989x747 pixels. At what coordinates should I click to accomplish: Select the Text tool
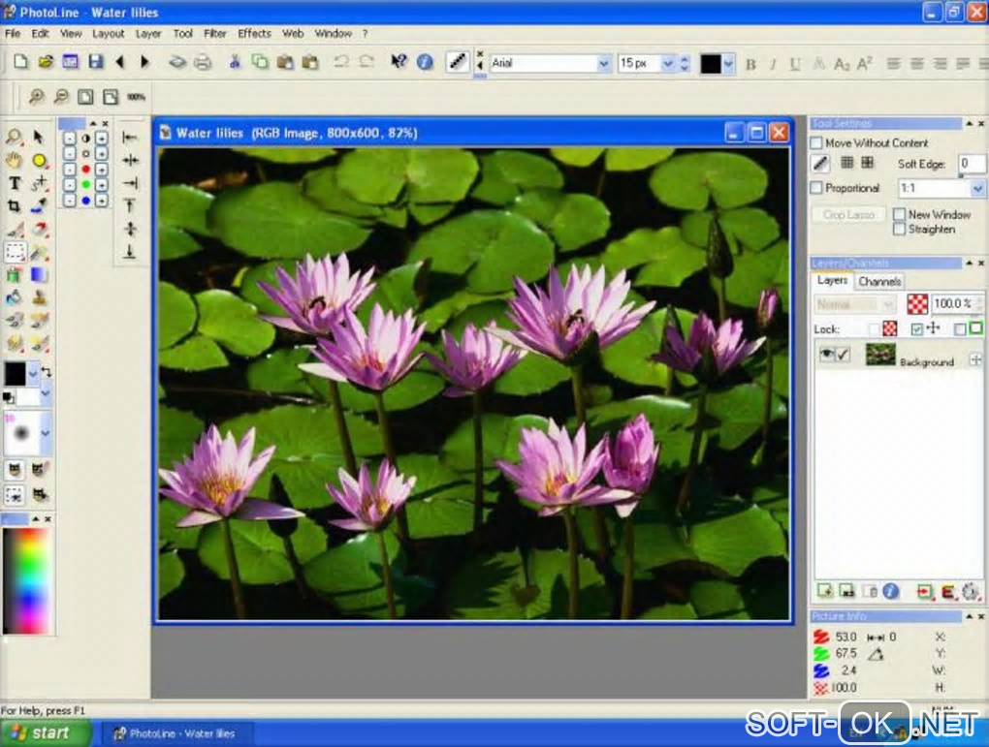pyautogui.click(x=14, y=183)
